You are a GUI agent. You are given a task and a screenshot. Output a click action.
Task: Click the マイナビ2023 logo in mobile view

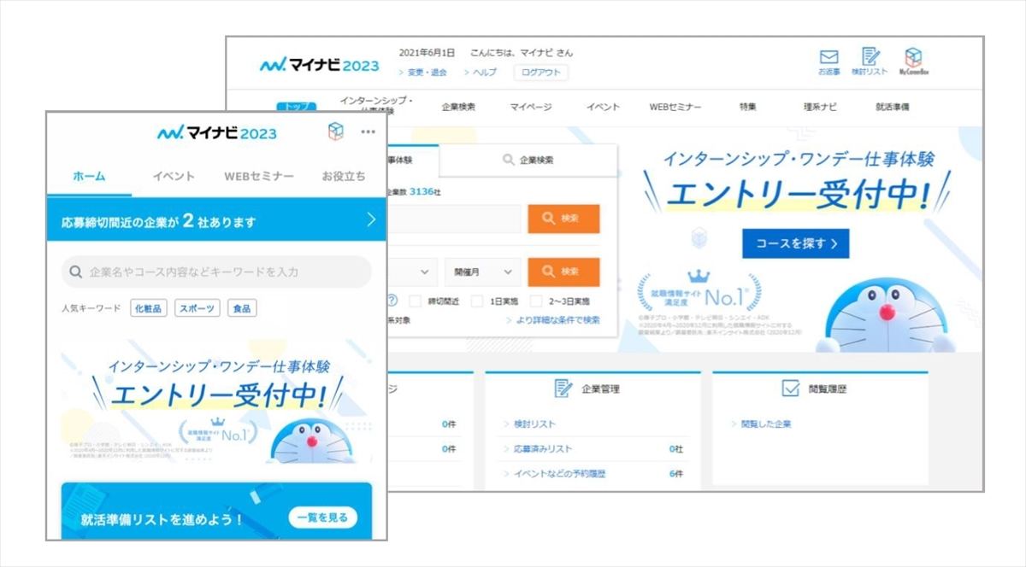[217, 133]
